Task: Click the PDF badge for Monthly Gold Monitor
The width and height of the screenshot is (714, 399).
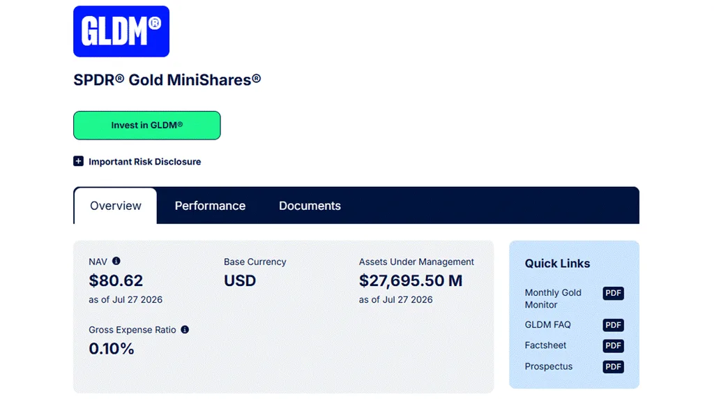Action: [613, 293]
